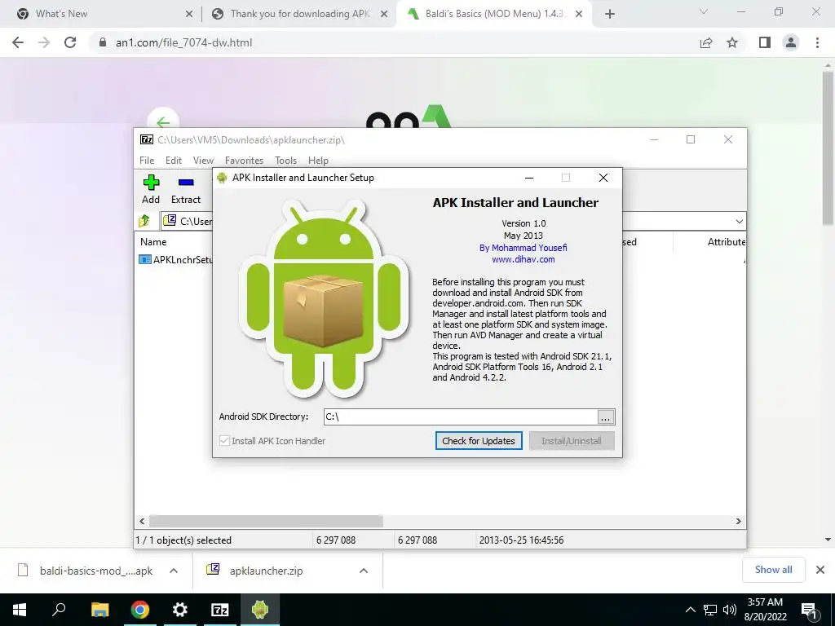
Task: Open the Chrome profile avatar
Action: [x=791, y=42]
